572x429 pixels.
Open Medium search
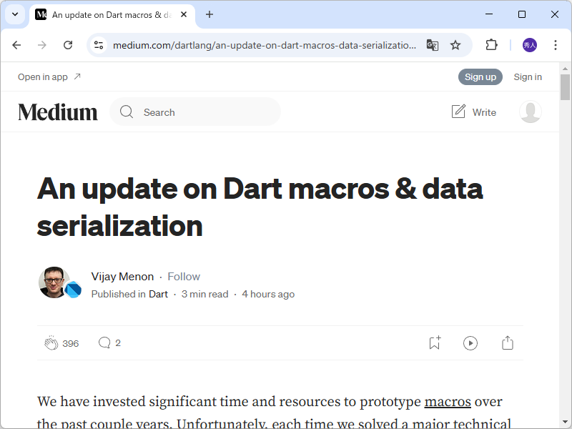point(195,112)
